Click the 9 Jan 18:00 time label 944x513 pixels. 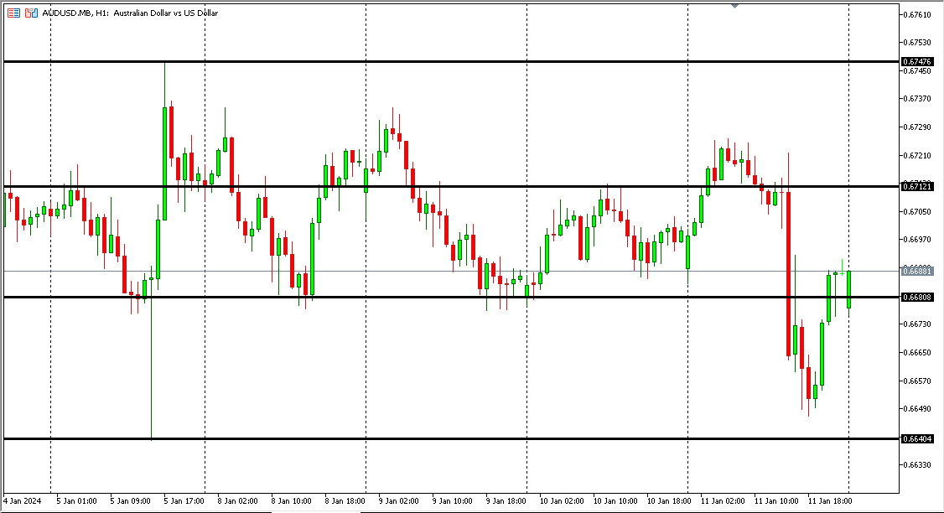(506, 501)
